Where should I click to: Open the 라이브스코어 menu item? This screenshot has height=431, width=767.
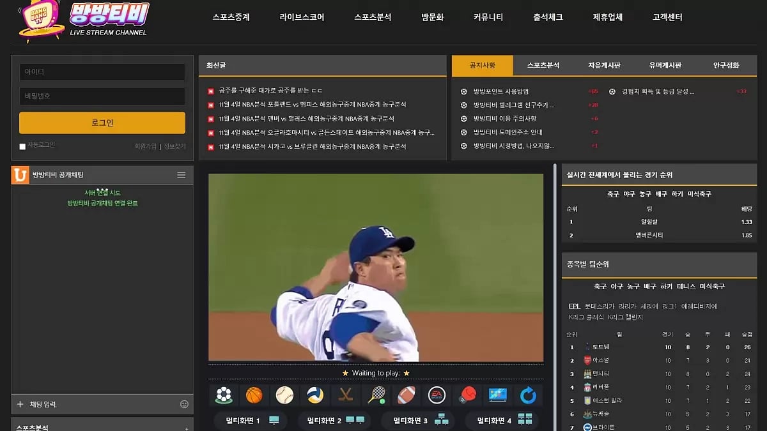pos(302,17)
